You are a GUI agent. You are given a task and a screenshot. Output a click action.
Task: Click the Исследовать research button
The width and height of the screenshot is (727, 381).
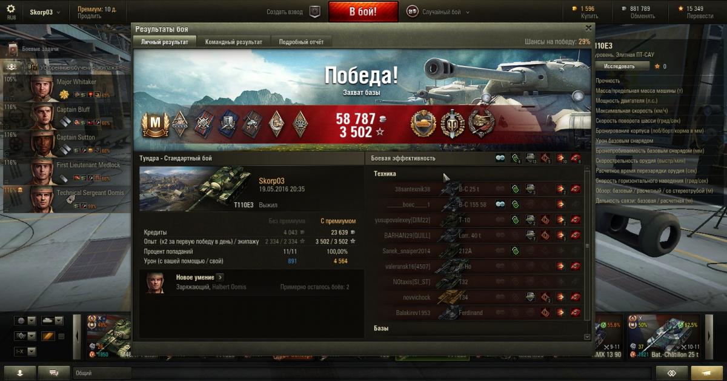(x=619, y=66)
